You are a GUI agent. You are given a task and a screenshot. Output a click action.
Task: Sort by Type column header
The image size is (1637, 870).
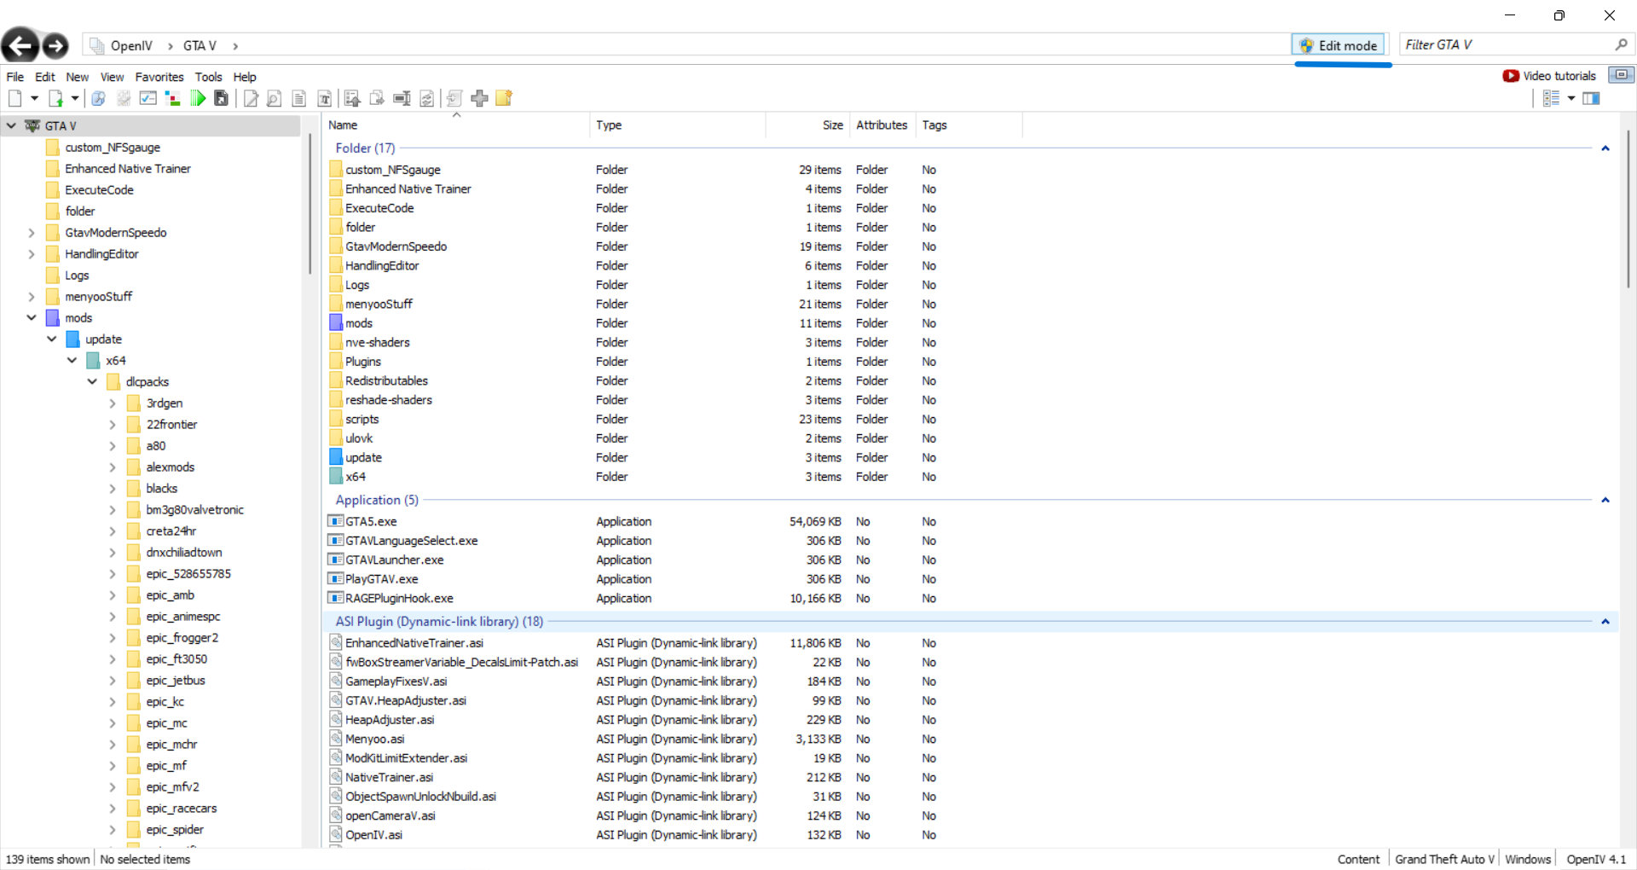[x=678, y=125]
